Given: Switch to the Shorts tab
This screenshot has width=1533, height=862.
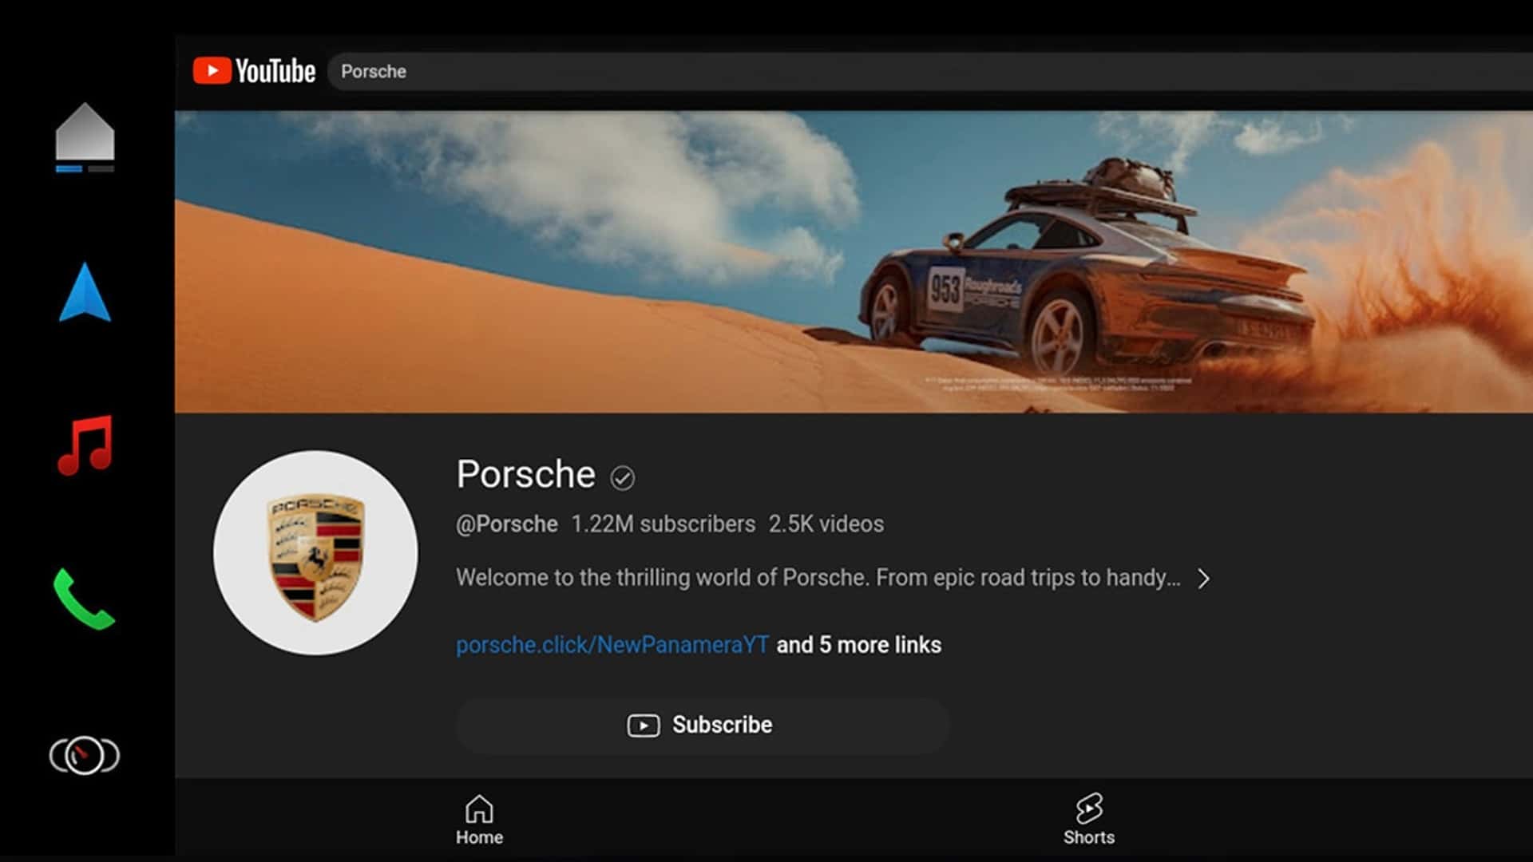Looking at the screenshot, I should point(1089,820).
